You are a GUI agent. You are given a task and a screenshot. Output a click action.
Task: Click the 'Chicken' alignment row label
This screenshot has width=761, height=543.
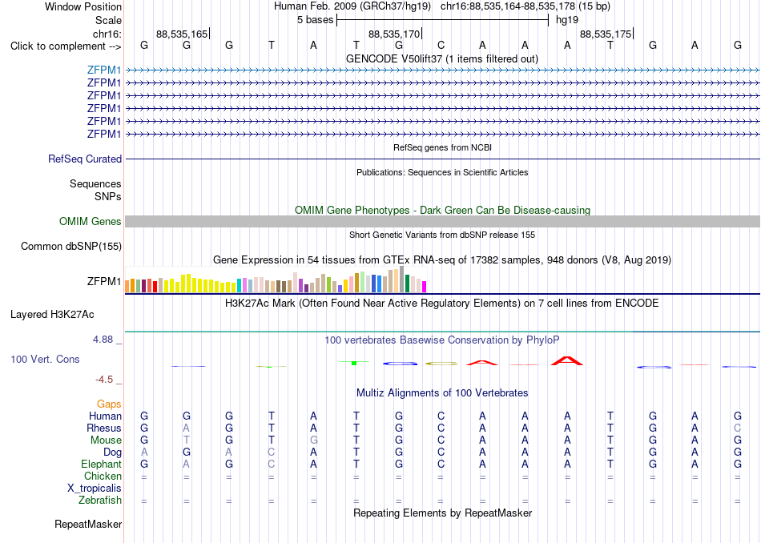[x=103, y=476]
